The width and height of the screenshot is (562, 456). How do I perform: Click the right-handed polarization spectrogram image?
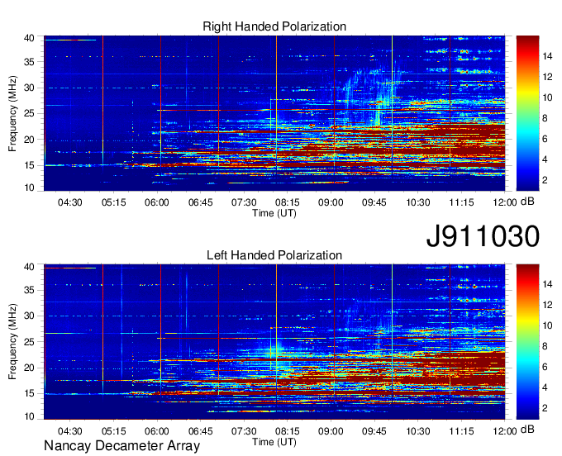coord(274,113)
